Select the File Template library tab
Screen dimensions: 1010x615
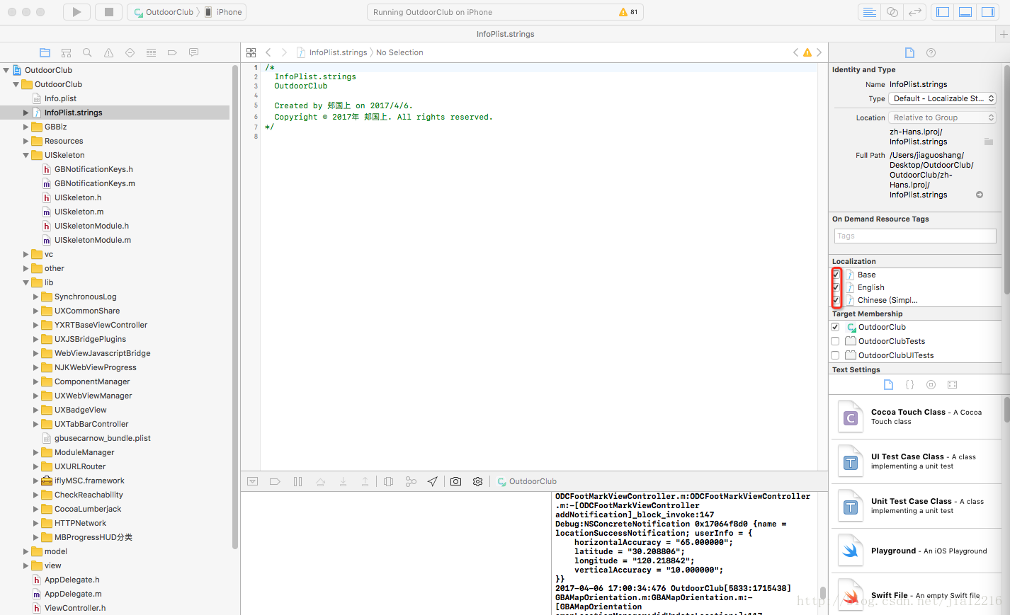point(888,385)
